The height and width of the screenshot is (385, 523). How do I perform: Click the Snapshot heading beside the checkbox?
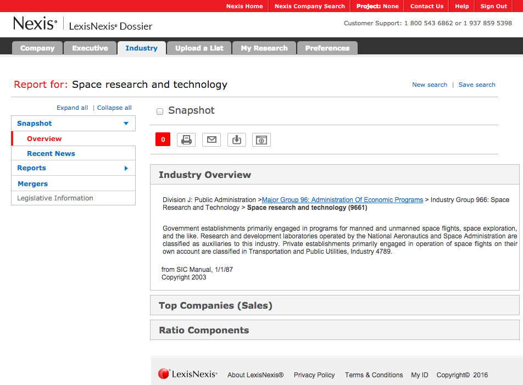pos(191,110)
